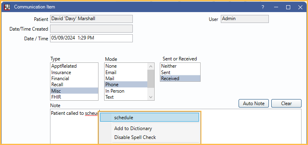
Task: Pick Financial in the Type list
Action: pyautogui.click(x=74, y=79)
